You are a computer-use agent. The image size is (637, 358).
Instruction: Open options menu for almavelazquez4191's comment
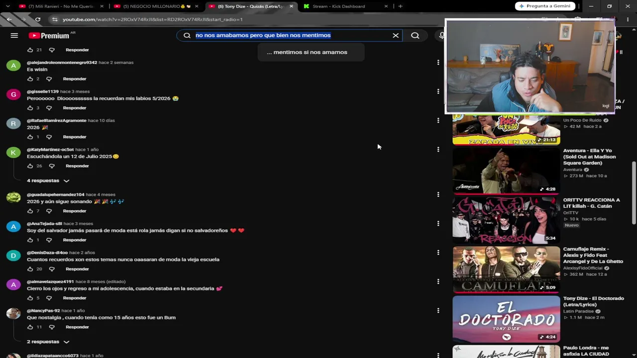[x=438, y=281]
